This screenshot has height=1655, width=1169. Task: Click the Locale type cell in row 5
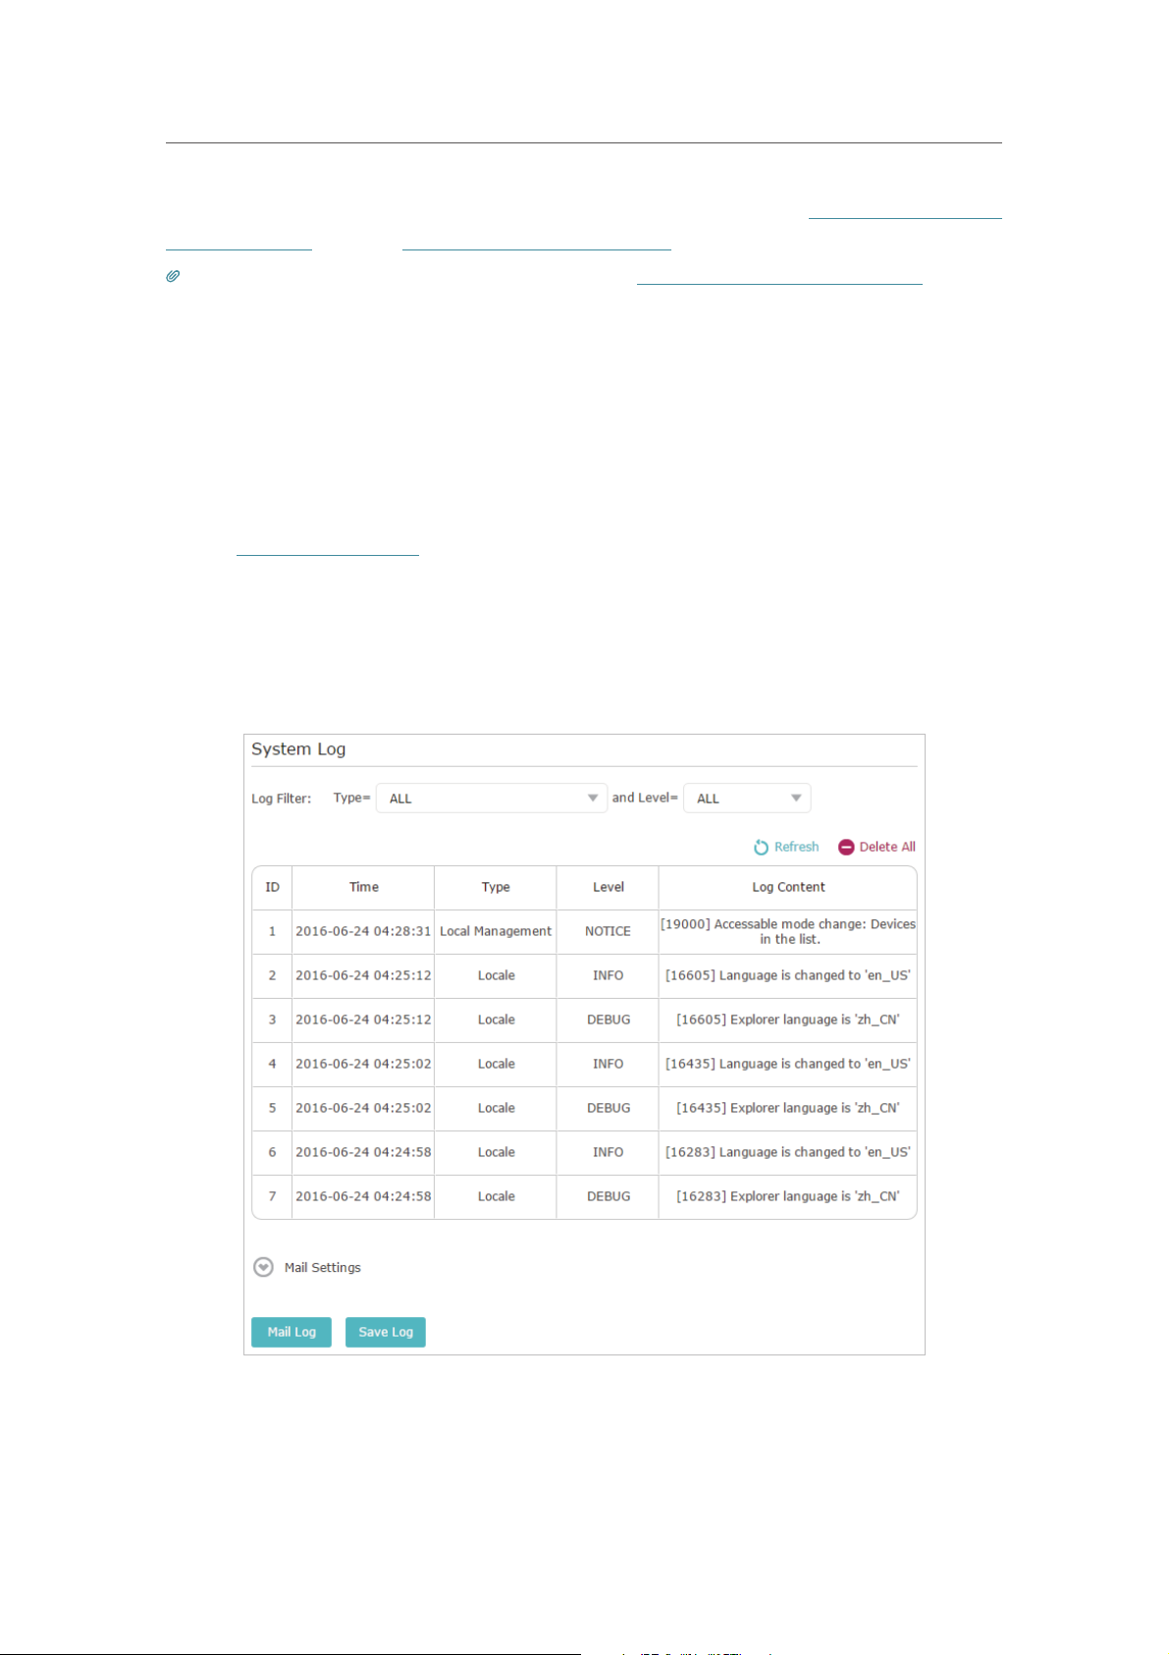(x=496, y=1109)
